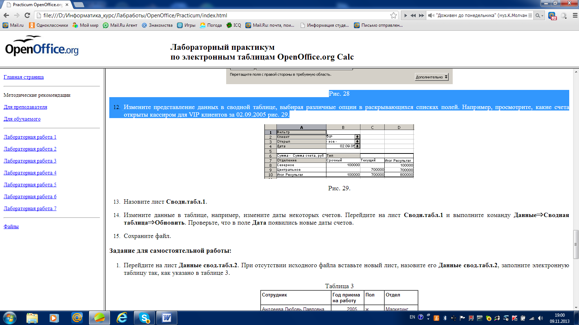Open Лабораторная работа 2

click(30, 149)
